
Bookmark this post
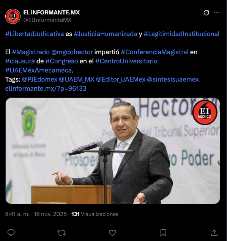point(163,233)
